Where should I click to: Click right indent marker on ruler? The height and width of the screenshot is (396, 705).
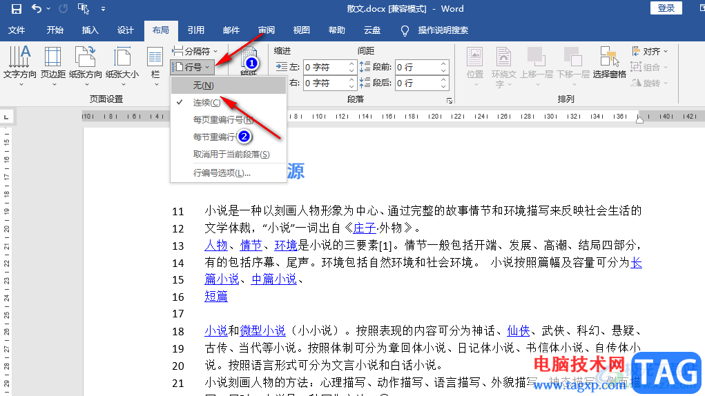[x=639, y=119]
